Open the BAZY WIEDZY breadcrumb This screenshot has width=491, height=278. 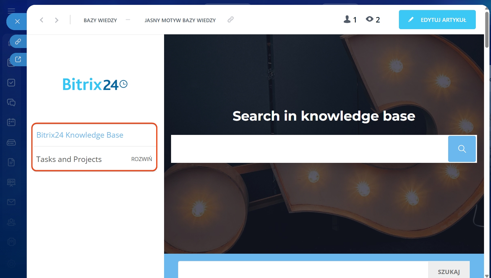tap(100, 20)
